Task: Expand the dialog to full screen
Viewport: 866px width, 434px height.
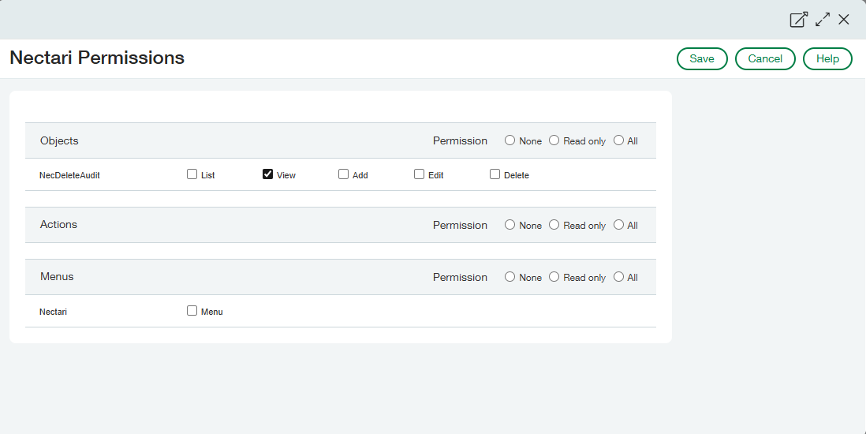Action: (823, 20)
